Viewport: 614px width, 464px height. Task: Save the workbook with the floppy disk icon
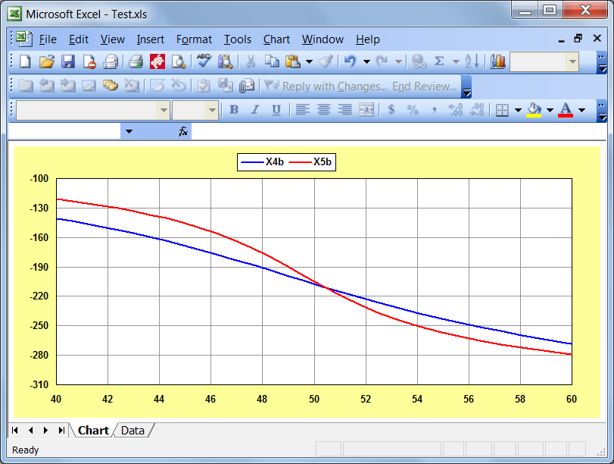point(68,61)
